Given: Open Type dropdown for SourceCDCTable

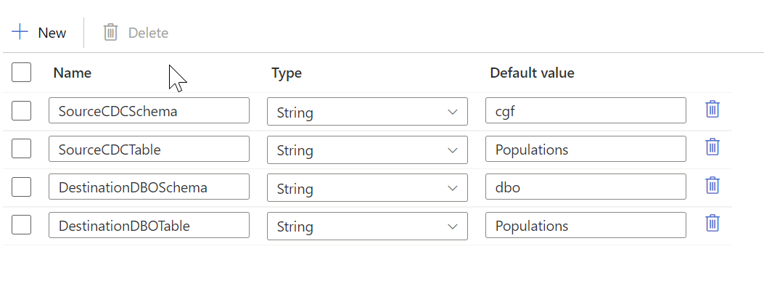Looking at the screenshot, I should [367, 150].
